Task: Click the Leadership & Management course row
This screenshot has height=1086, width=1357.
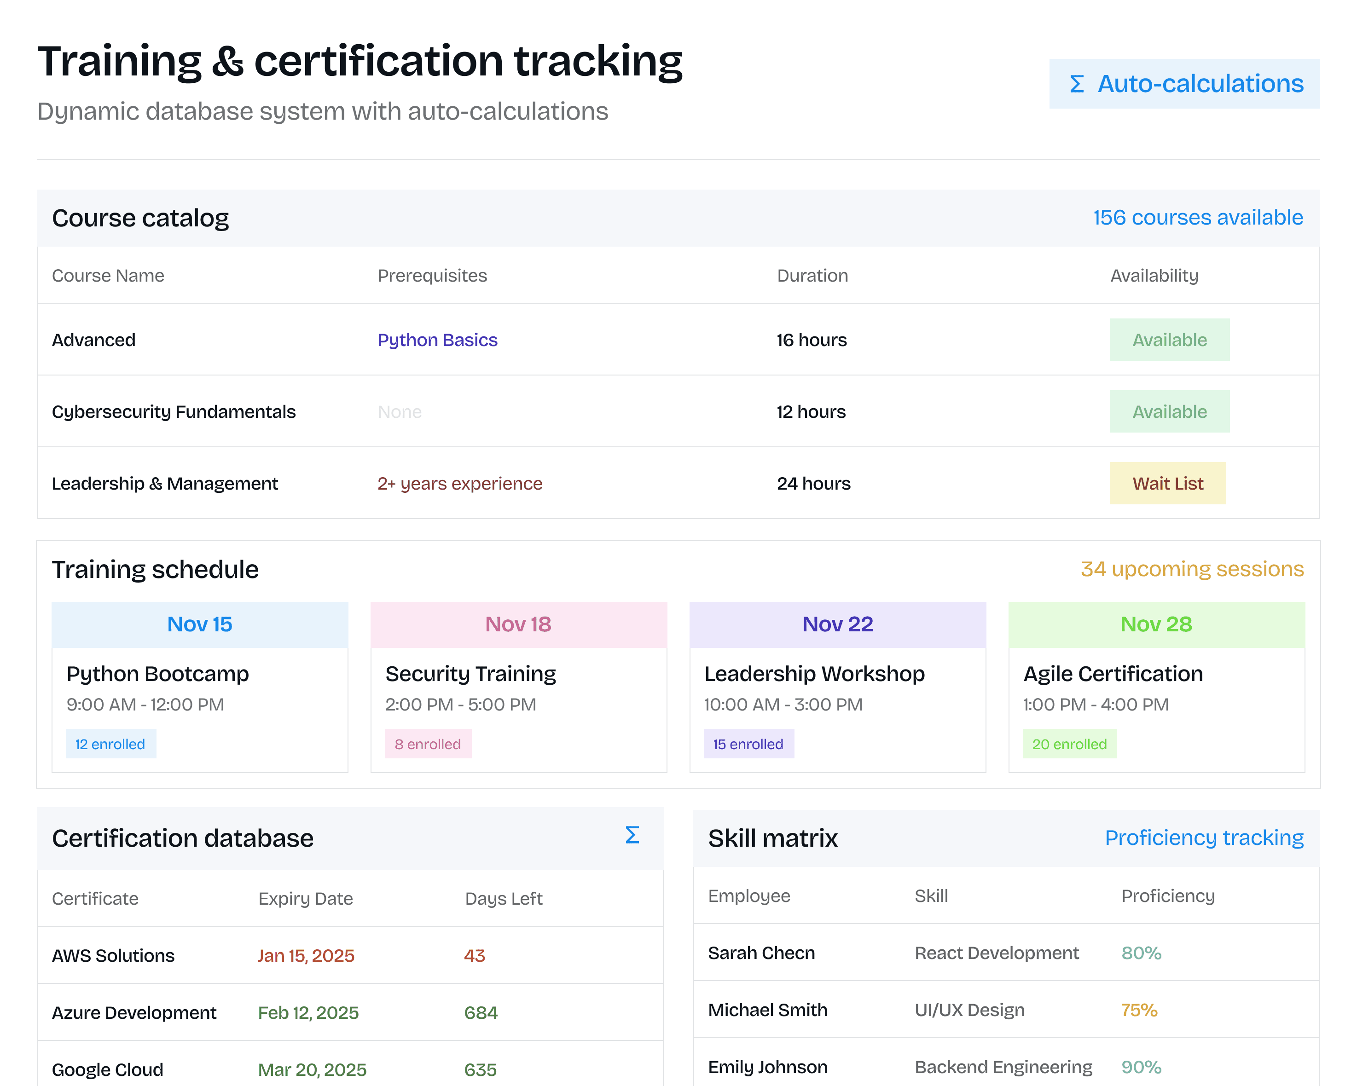Action: click(165, 483)
